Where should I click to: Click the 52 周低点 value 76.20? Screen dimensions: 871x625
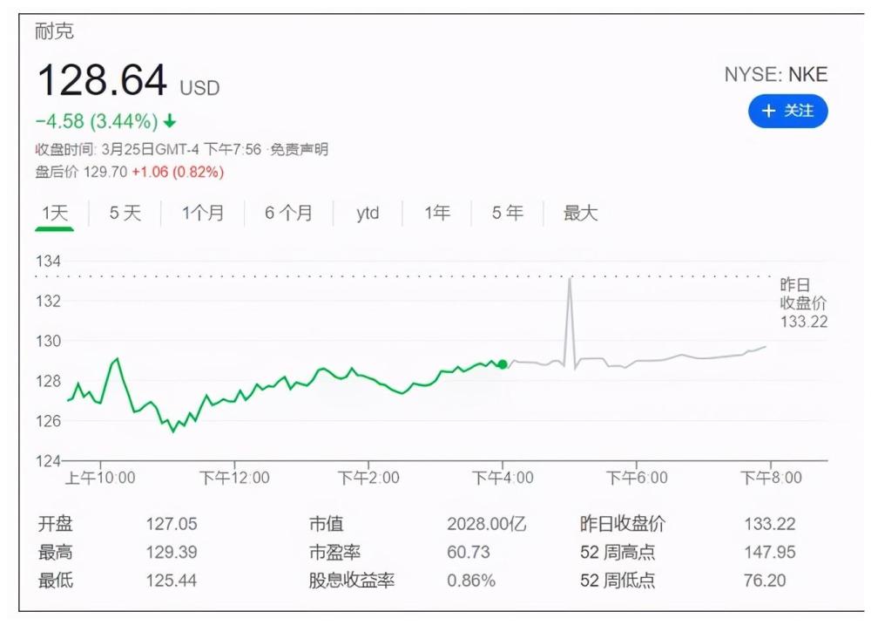click(x=765, y=581)
